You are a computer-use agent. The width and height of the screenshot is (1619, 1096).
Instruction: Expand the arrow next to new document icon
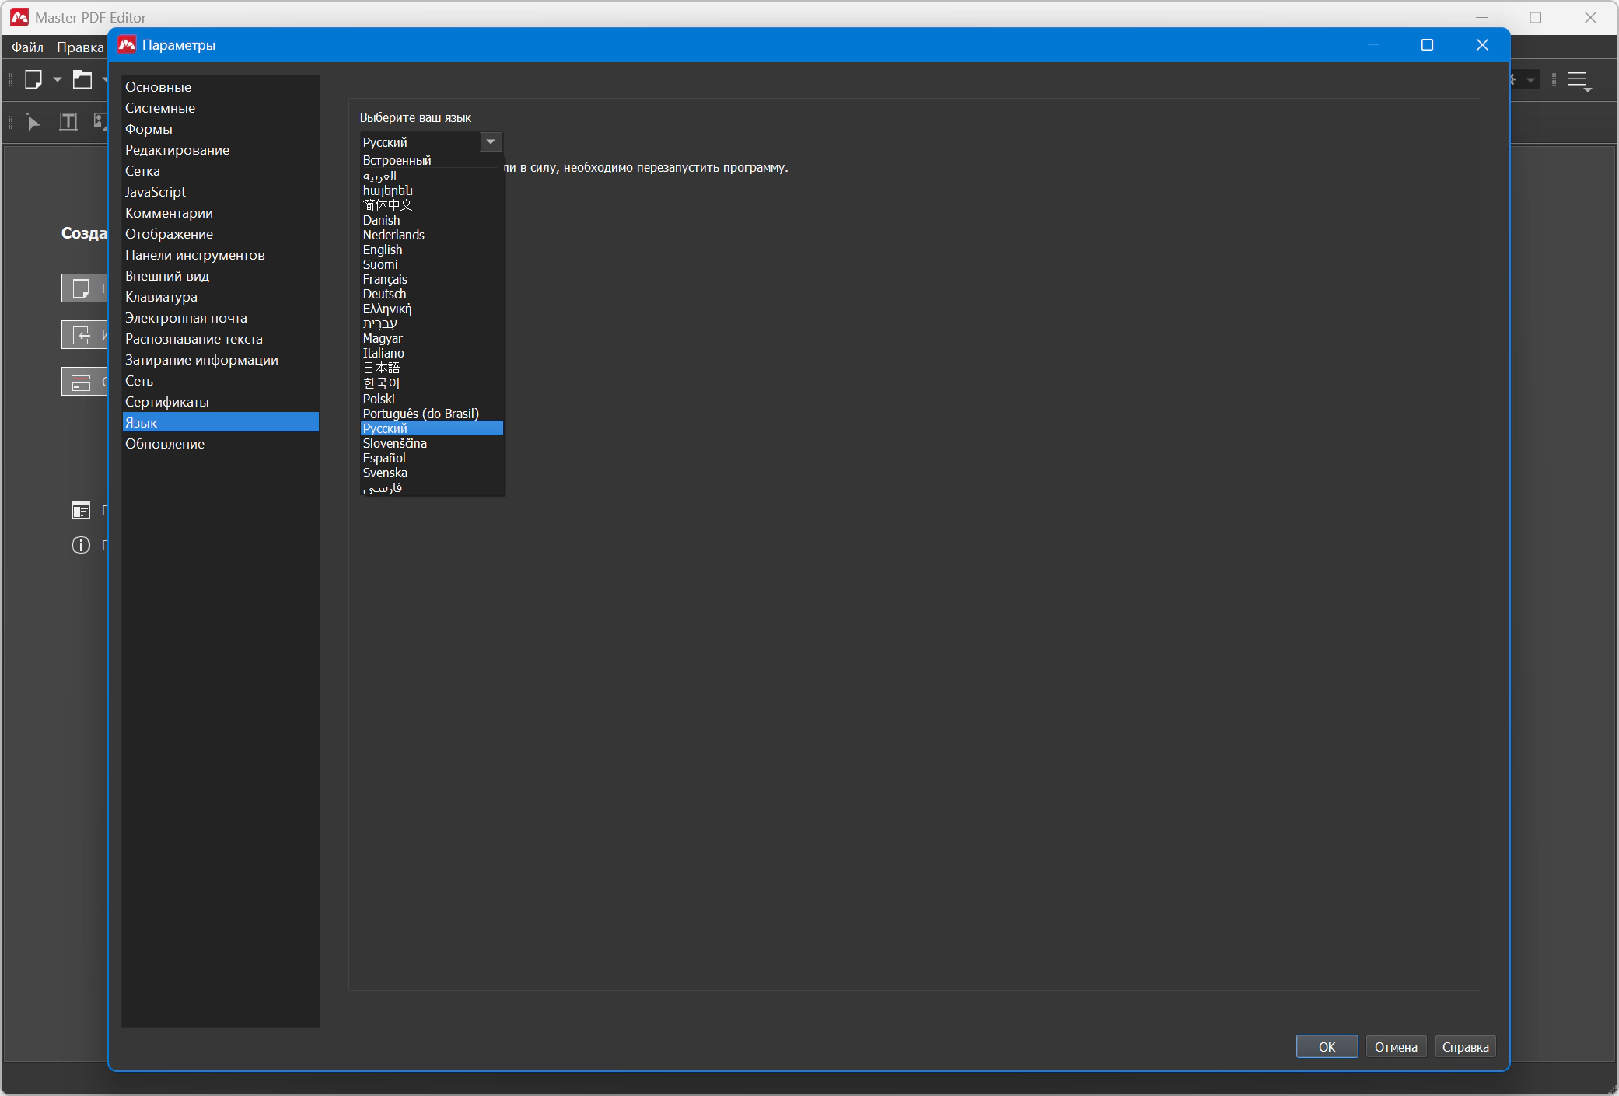[x=58, y=79]
